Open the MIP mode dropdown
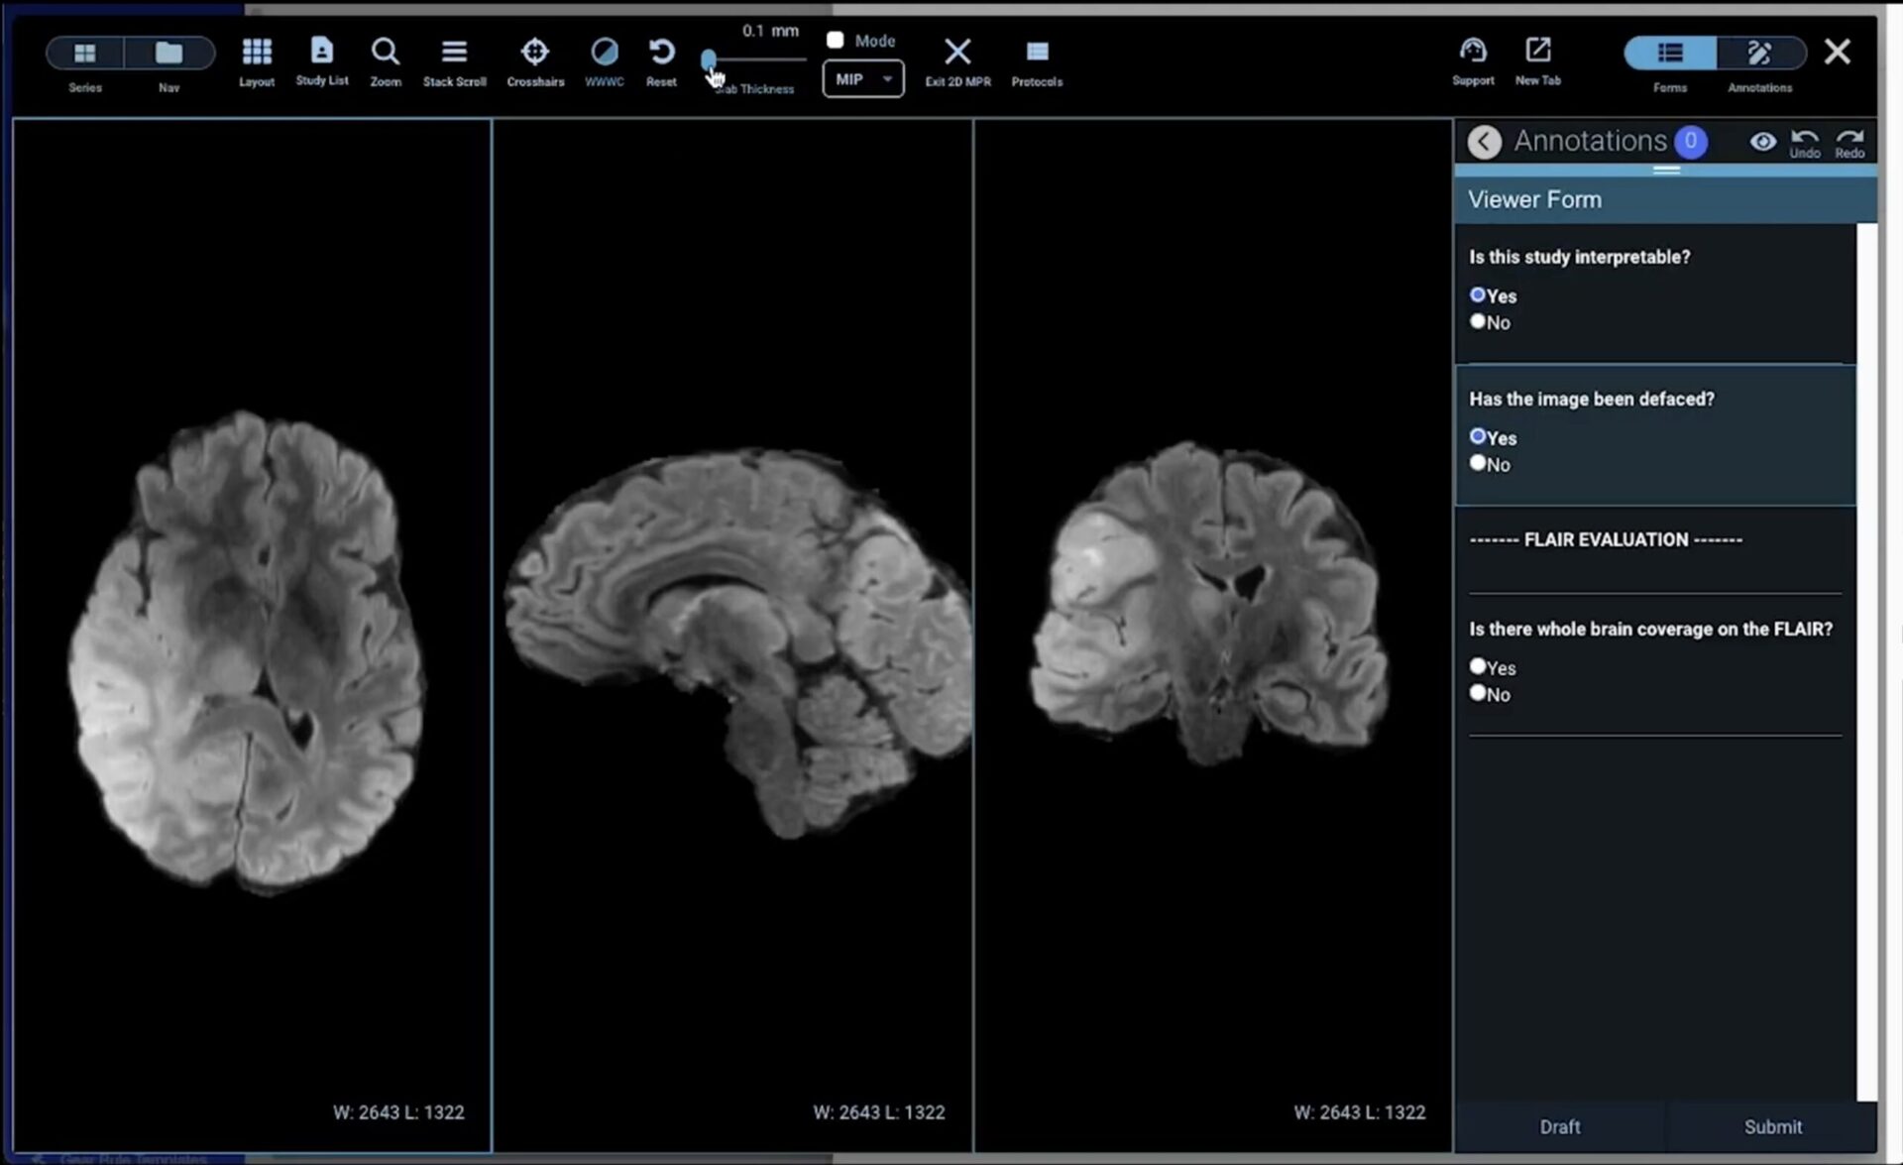 (862, 79)
